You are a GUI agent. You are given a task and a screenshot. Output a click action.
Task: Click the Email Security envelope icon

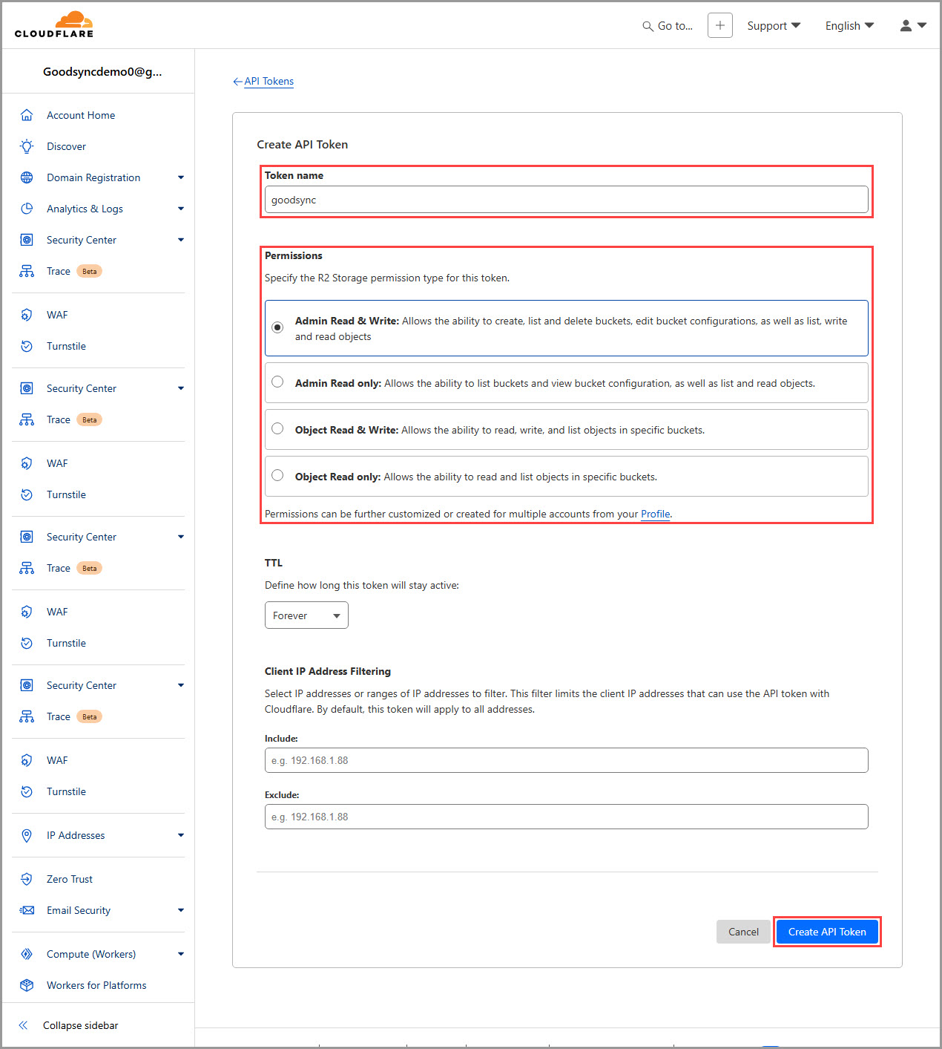(27, 910)
